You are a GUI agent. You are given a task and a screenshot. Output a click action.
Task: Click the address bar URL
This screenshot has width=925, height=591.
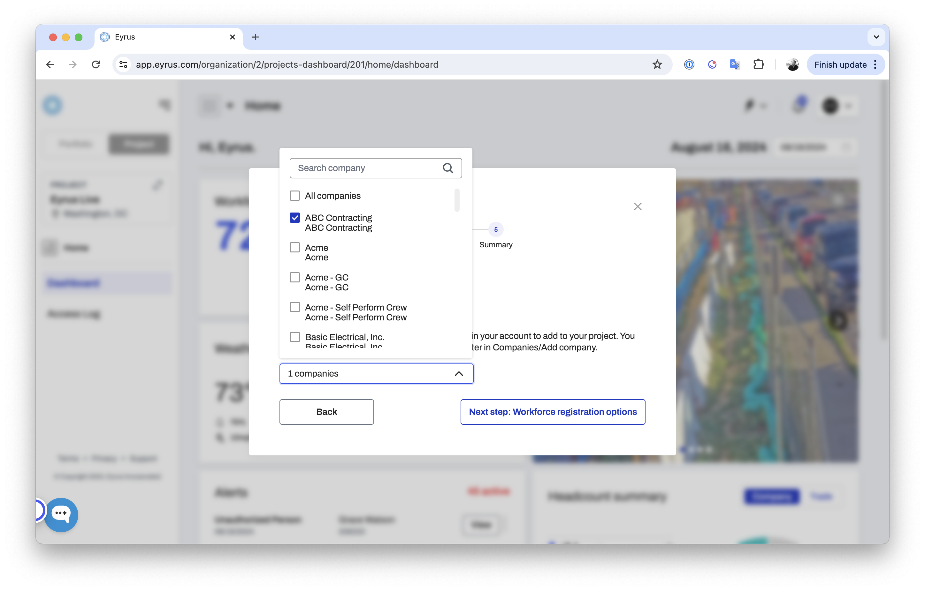(287, 64)
